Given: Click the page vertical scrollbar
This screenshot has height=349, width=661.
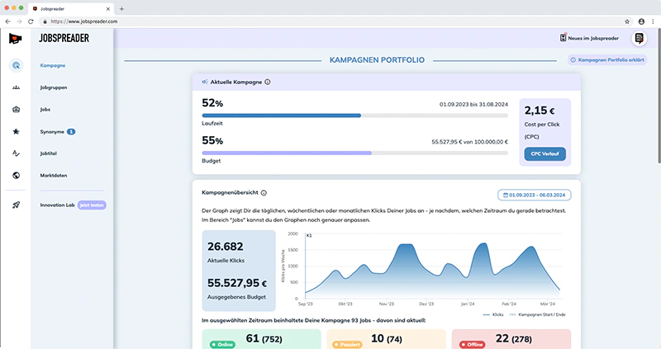Looking at the screenshot, I should click(x=659, y=96).
